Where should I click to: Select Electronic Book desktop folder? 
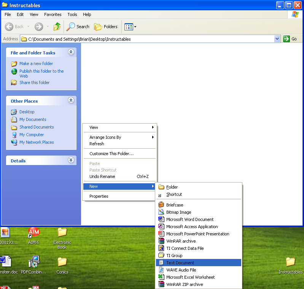(x=62, y=238)
